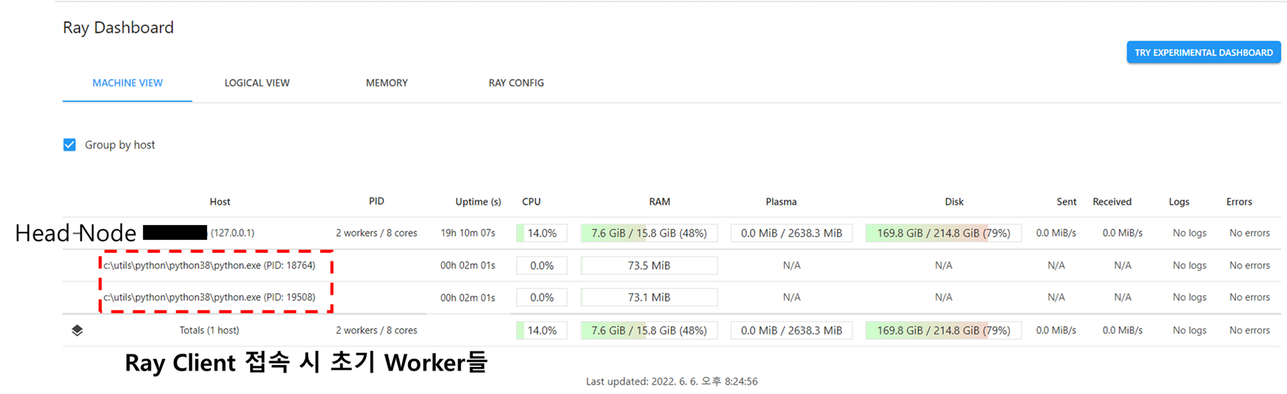Click the Errors column header
This screenshot has width=1287, height=394.
click(x=1239, y=202)
